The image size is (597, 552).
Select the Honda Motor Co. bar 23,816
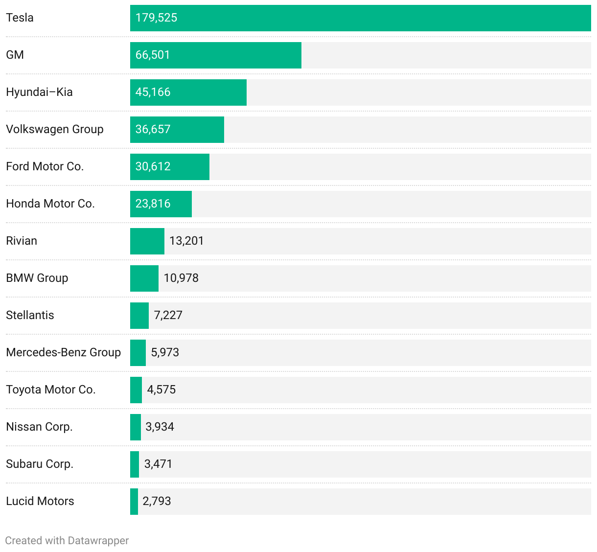click(x=161, y=204)
